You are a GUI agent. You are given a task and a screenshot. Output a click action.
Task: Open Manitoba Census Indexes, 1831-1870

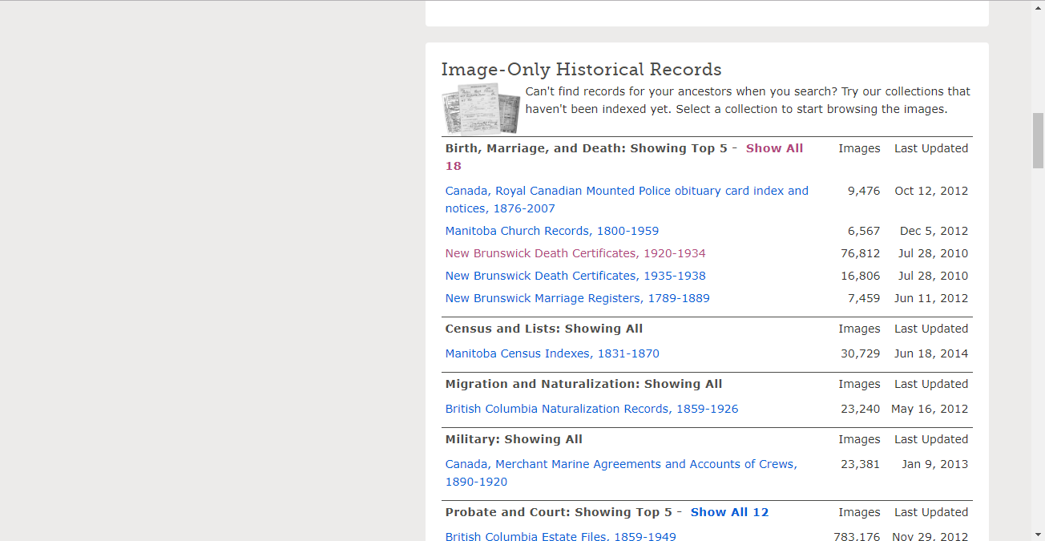point(551,353)
